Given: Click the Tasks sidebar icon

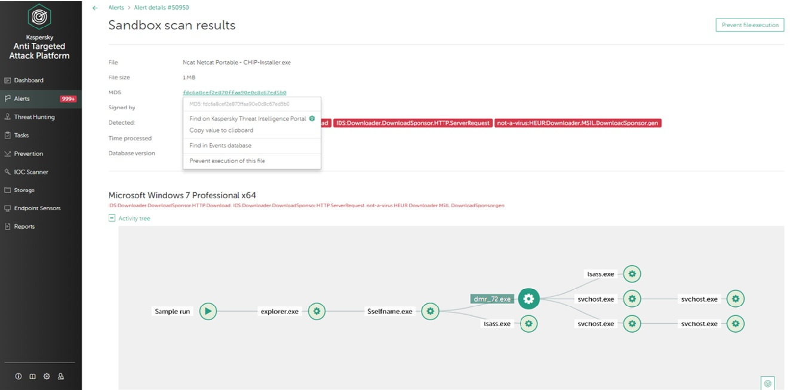Looking at the screenshot, I should [8, 136].
